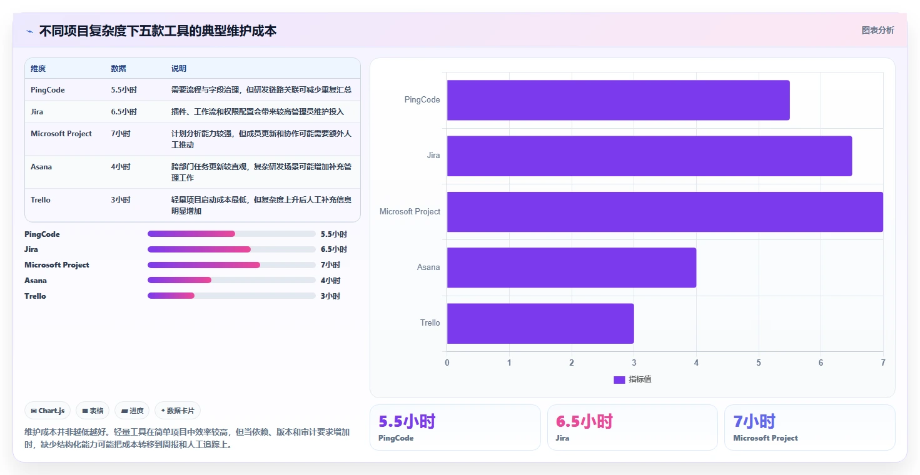Click the Asana progress bar

pyautogui.click(x=231, y=281)
